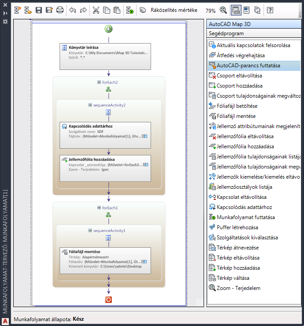This screenshot has height=326, width=304.
Task: Open the Segédprogram panel section
Action: [x=254, y=33]
